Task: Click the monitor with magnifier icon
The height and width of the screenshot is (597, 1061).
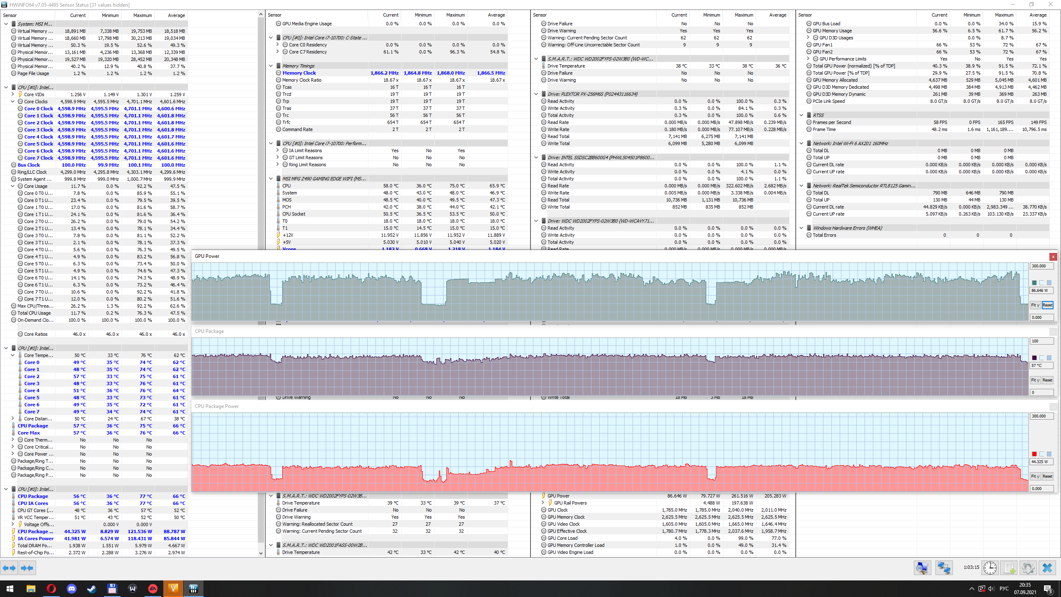Action: pos(922,568)
